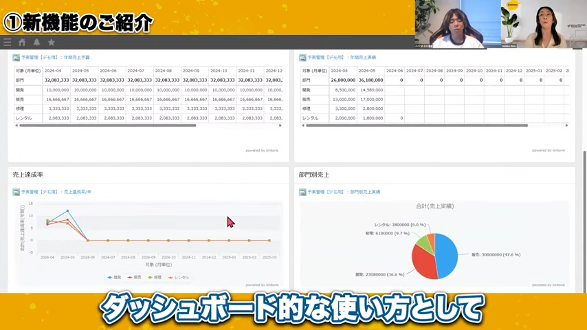Click the 2025-01 header in 年間売上実績 table
The height and width of the screenshot is (330, 587).
pyautogui.click(x=533, y=70)
